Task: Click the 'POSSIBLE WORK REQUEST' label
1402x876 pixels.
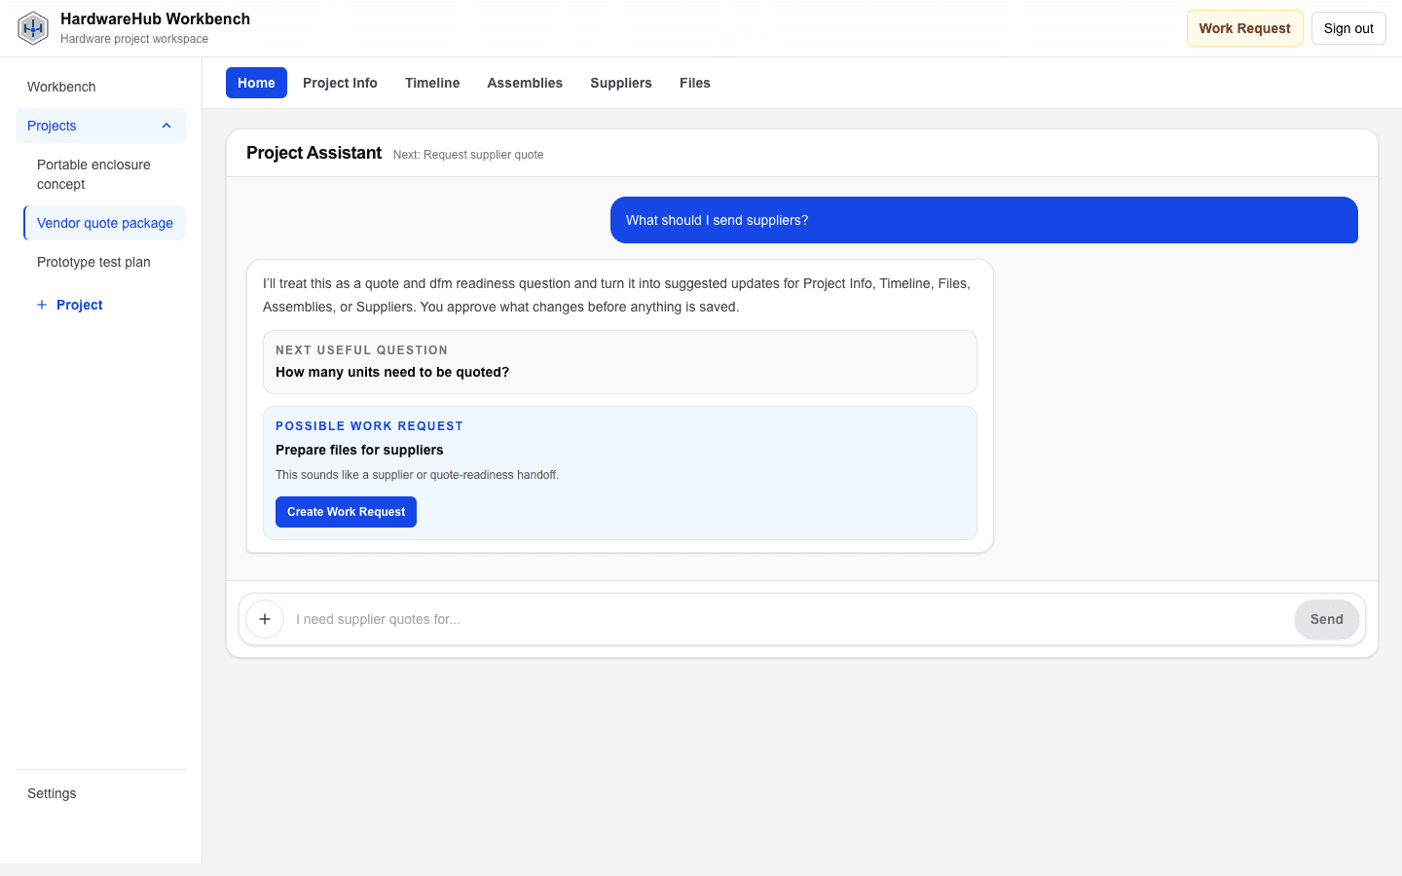Action: (x=369, y=426)
